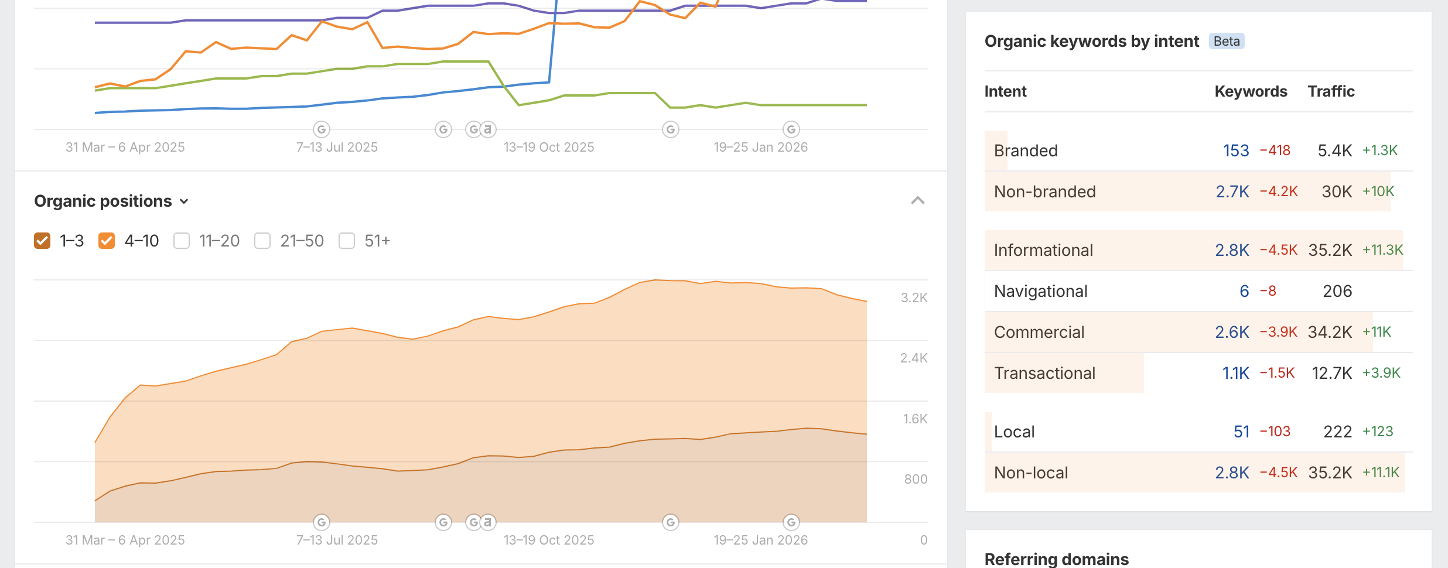Image resolution: width=1448 pixels, height=568 pixels.
Task: Click the Google update marker near 7–13 Jul 2025
Action: 321,129
